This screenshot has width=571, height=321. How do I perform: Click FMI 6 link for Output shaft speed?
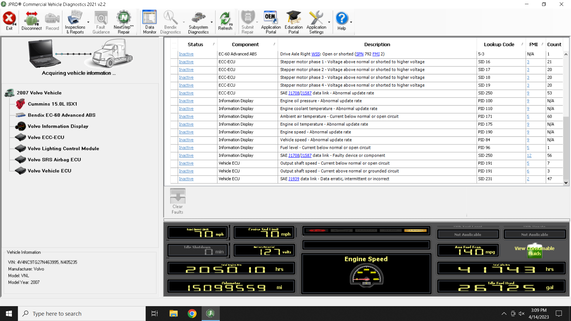[528, 171]
